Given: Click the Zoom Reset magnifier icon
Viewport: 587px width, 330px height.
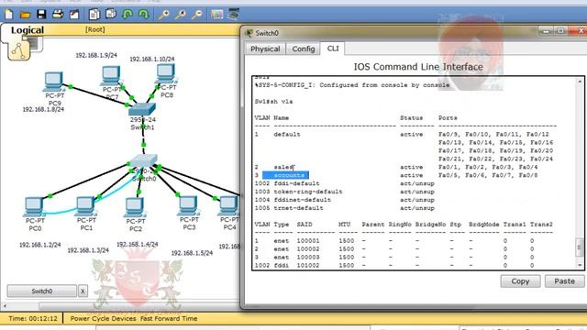Looking at the screenshot, I should tap(181, 15).
